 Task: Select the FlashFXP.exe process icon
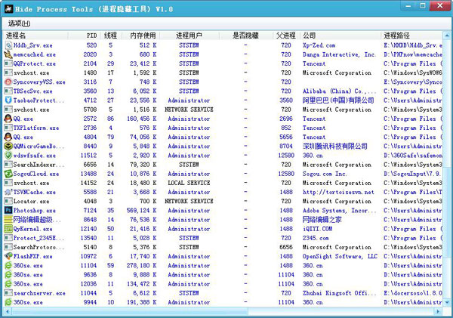coord(8,256)
